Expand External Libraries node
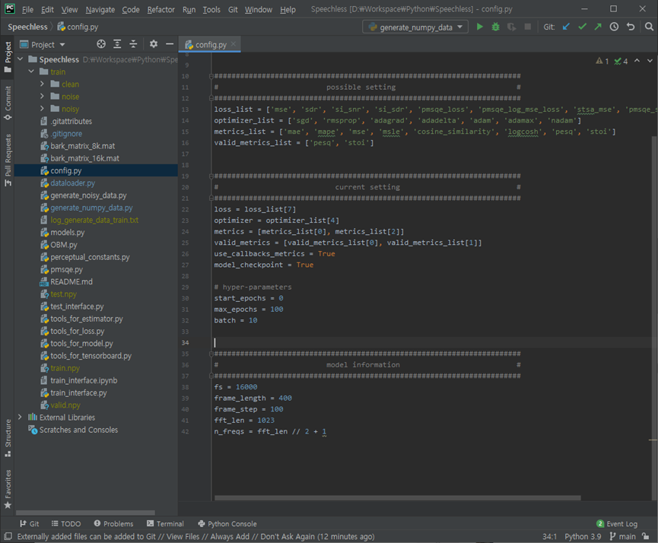 click(x=20, y=417)
